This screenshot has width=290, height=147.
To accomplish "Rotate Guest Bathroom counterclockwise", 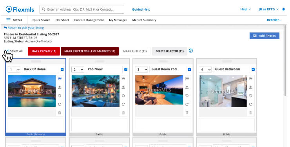I will click(x=250, y=96).
